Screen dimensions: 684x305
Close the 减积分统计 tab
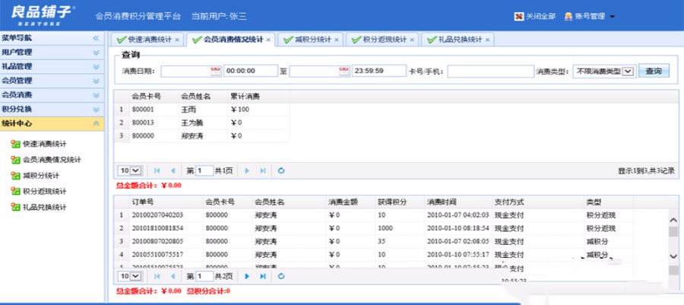tap(337, 40)
